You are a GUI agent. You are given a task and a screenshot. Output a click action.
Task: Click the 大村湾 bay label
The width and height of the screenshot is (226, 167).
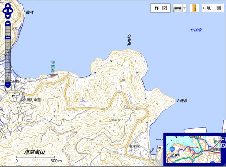195,30
